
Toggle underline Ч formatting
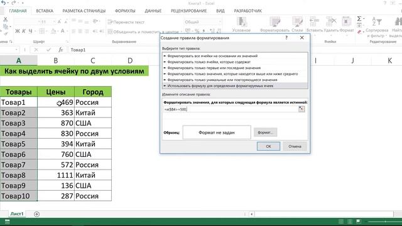30,31
